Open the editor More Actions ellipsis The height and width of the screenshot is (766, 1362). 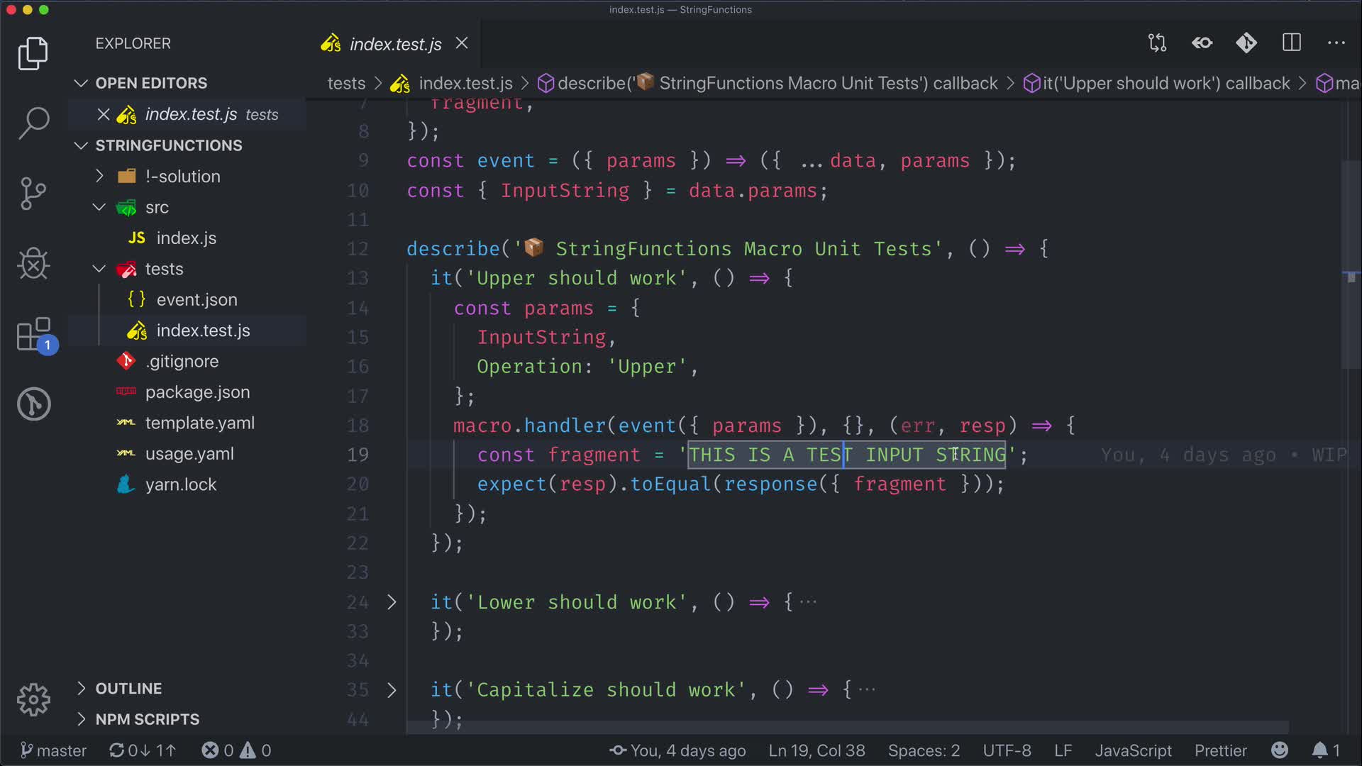[1336, 43]
